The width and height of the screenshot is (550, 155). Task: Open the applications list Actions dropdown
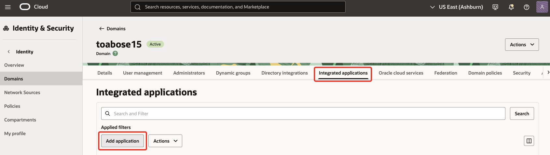[x=165, y=141]
